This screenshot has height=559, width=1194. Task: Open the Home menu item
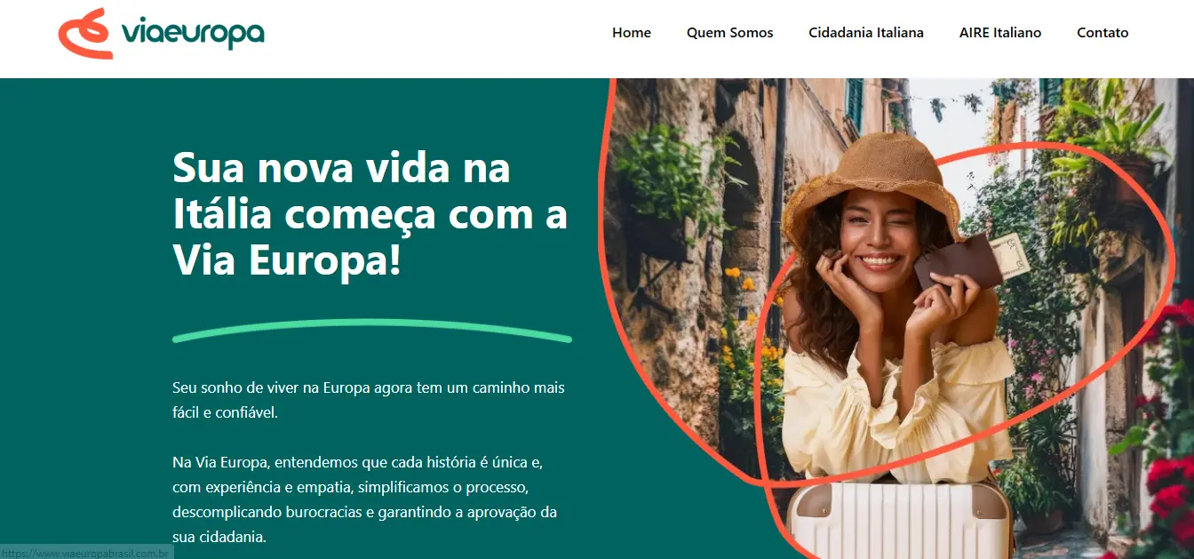[x=632, y=33]
